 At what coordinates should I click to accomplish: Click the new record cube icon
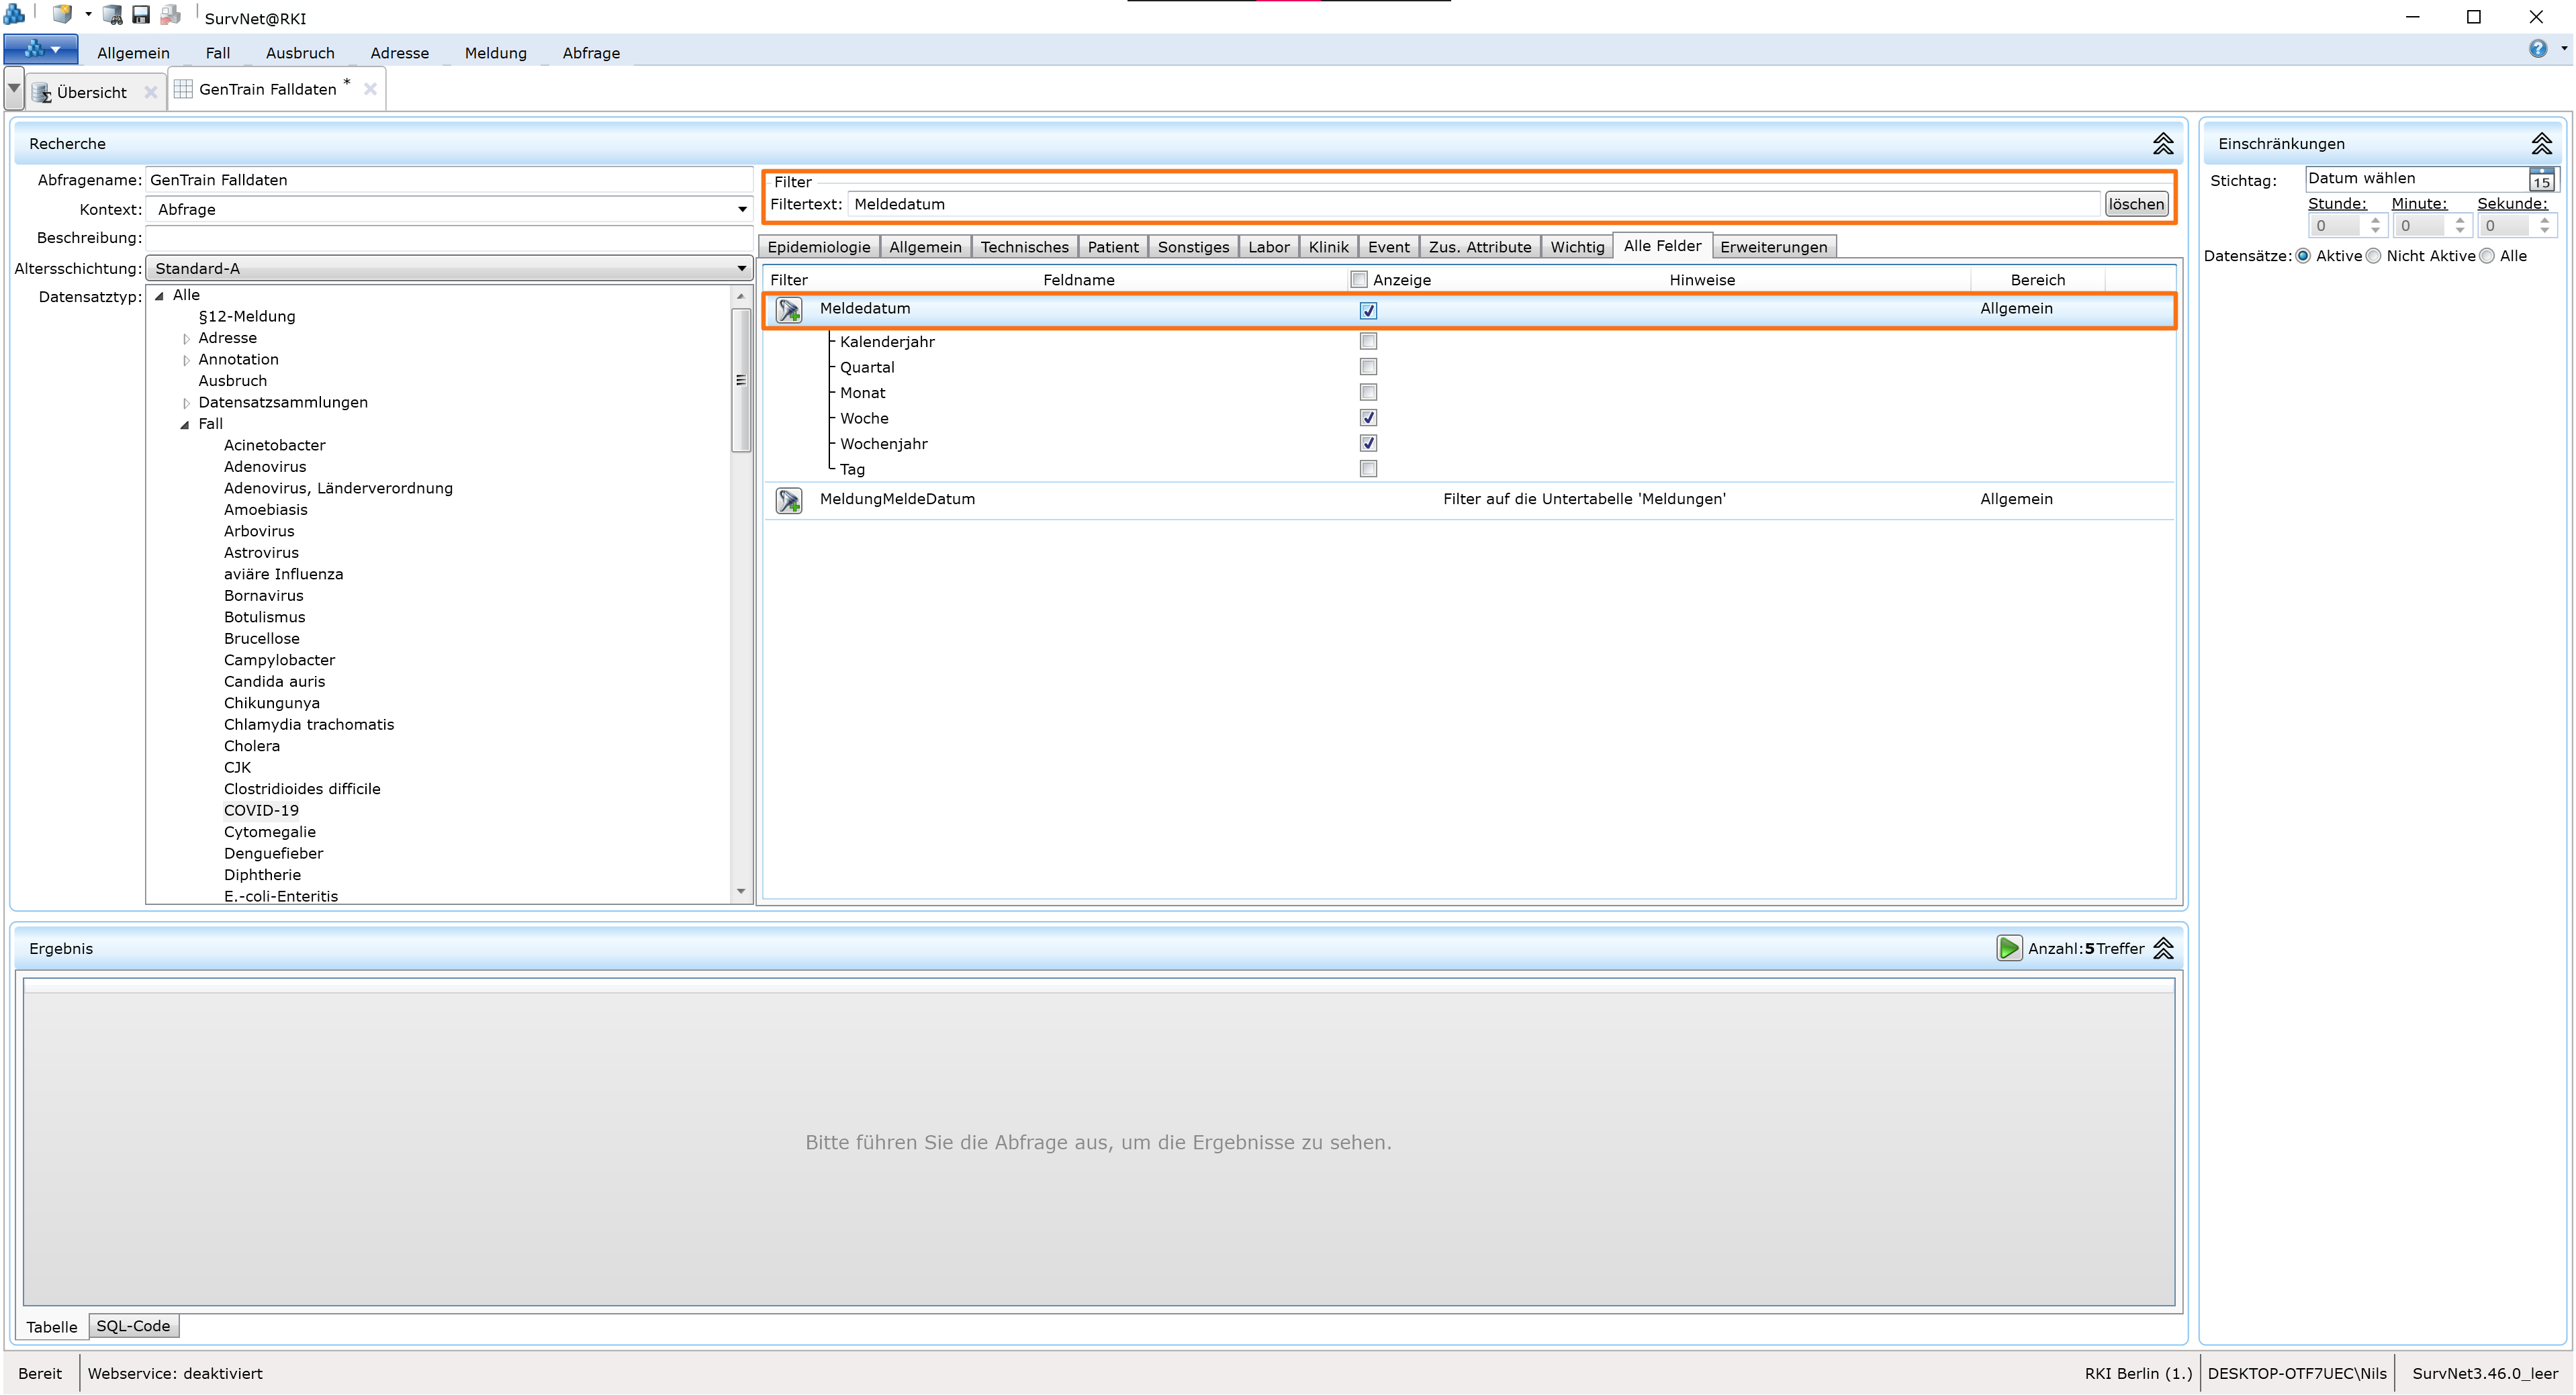(62, 14)
